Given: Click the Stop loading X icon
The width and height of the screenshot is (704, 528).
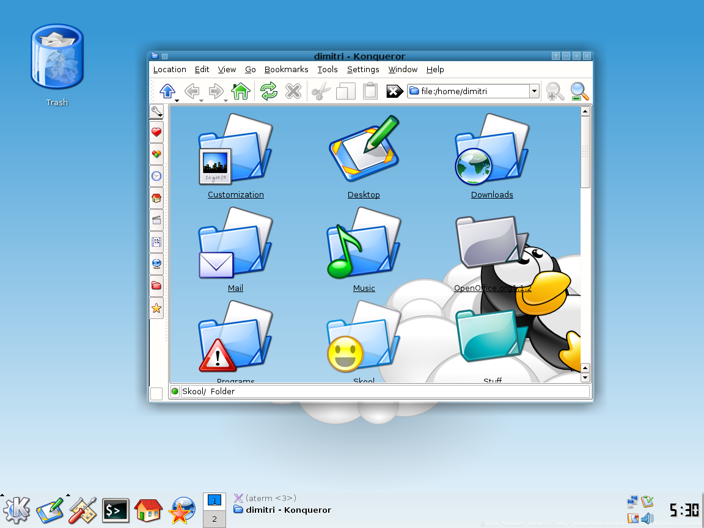Looking at the screenshot, I should 293,91.
